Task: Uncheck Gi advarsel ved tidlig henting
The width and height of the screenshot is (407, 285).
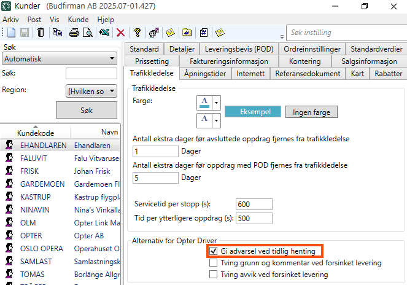Action: 213,251
